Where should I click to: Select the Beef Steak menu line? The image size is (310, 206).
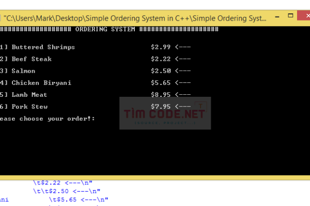pos(95,59)
